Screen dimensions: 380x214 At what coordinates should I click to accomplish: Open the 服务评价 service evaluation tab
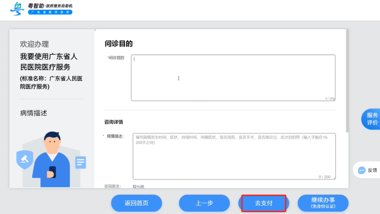372,119
